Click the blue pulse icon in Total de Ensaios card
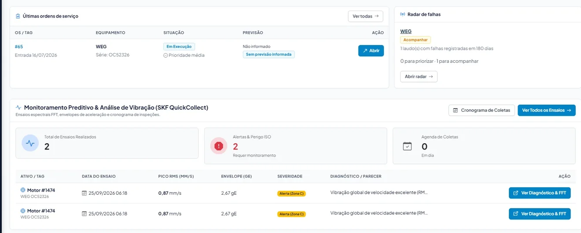The image size is (581, 233). click(30, 143)
